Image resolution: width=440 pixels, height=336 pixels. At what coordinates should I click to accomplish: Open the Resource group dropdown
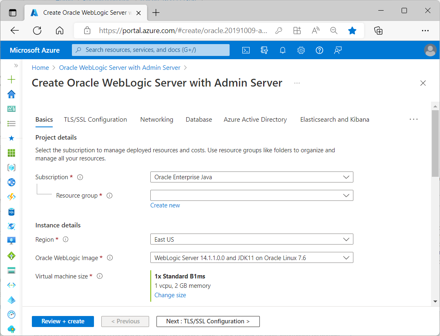tap(252, 196)
